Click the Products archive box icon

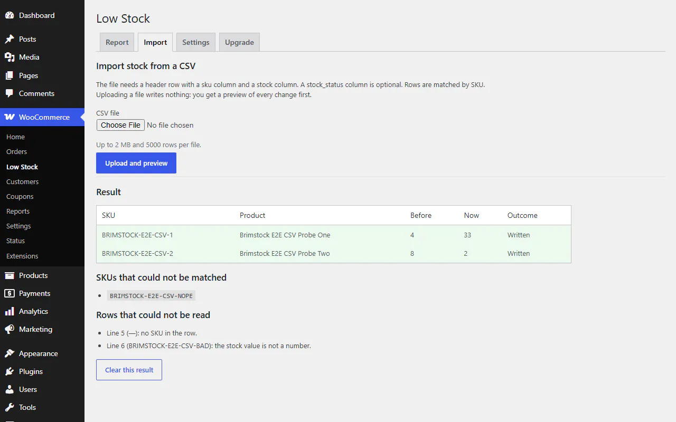pos(10,275)
